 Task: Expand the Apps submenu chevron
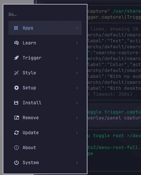coord(77,28)
